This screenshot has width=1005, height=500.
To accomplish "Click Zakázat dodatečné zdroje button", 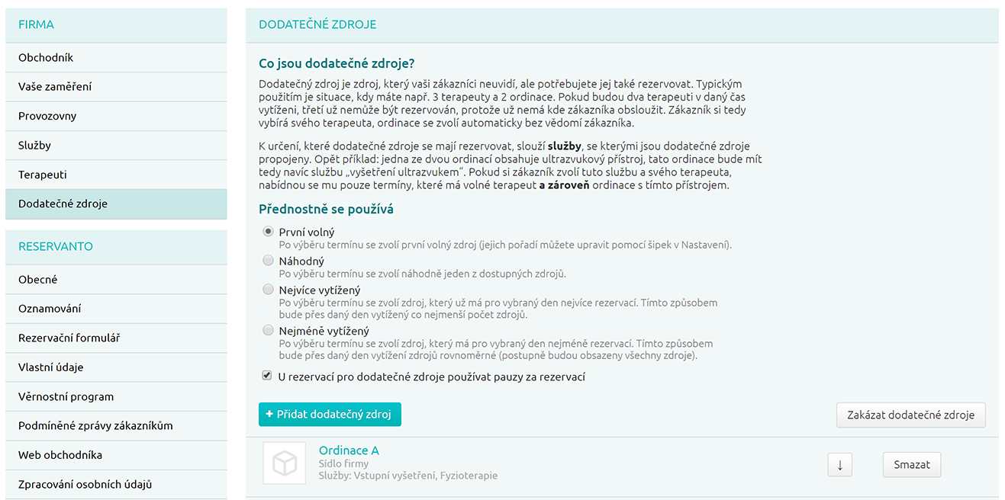I will click(910, 415).
